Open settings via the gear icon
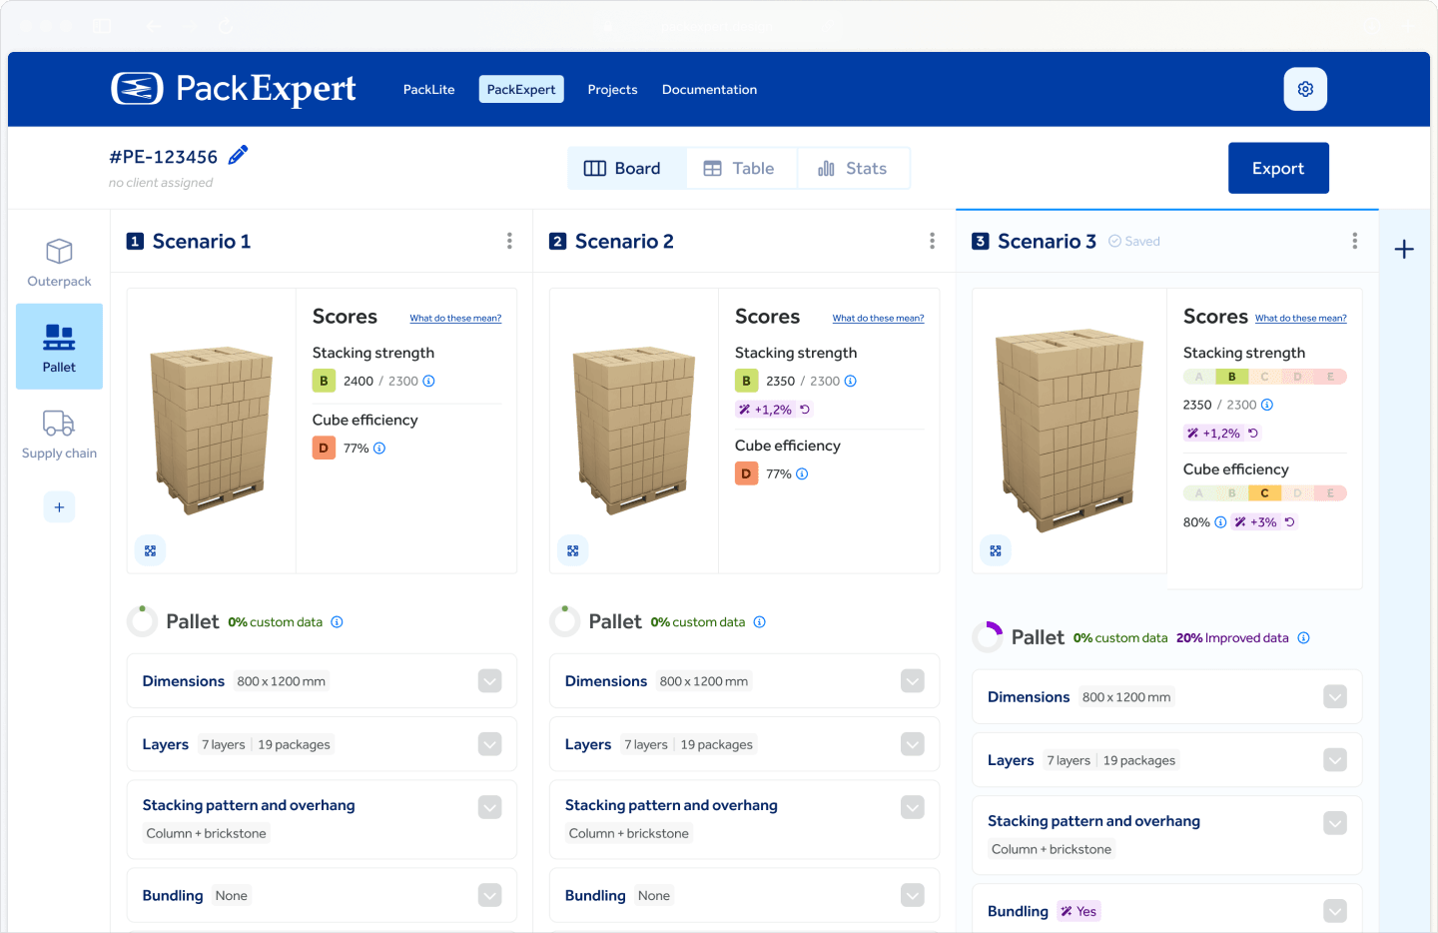1438x933 pixels. pos(1305,89)
